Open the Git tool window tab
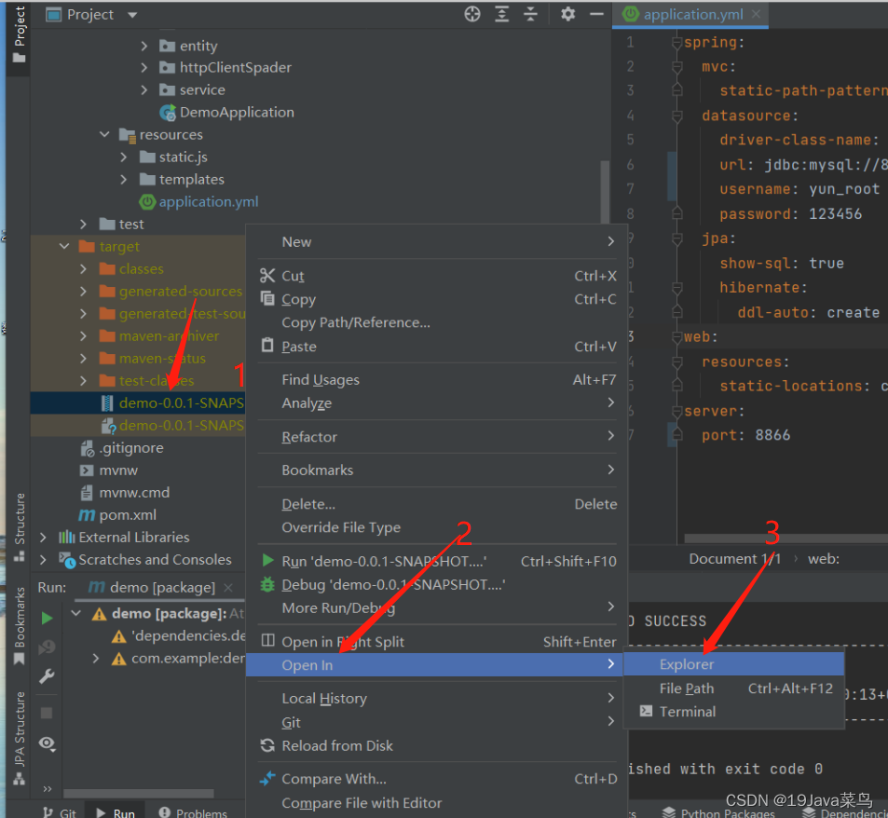888x818 pixels. tap(60, 812)
